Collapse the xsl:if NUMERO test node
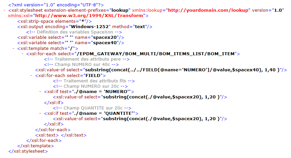Viewport: 291px width, 158px height. 40,92
